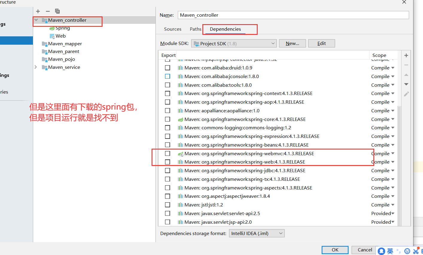Click the OK button
The width and height of the screenshot is (423, 255).
tap(335, 250)
